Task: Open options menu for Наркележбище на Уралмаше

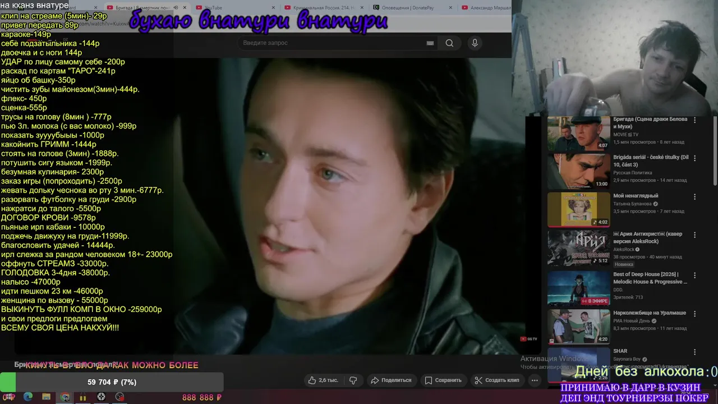Action: (694, 313)
